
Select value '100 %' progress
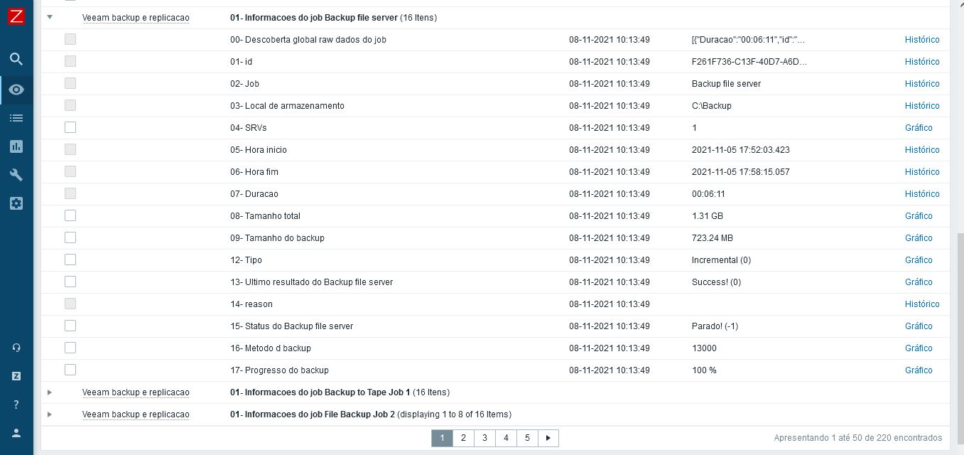click(x=704, y=370)
